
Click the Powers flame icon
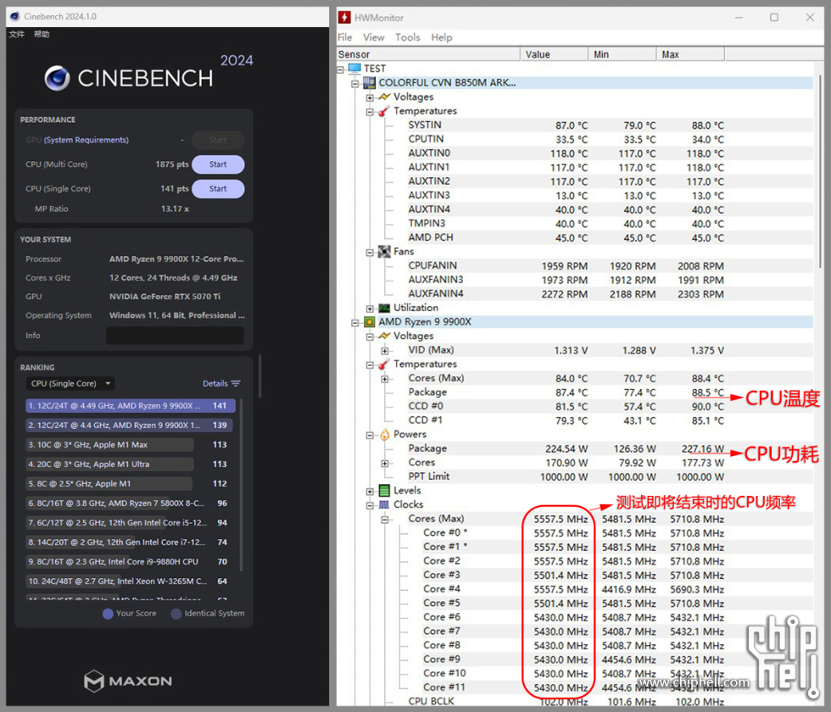[384, 435]
